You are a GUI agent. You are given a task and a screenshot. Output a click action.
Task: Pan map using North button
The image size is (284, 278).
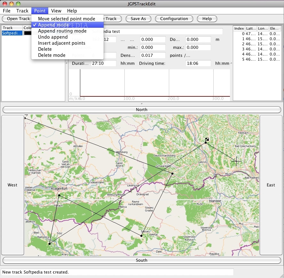point(142,109)
